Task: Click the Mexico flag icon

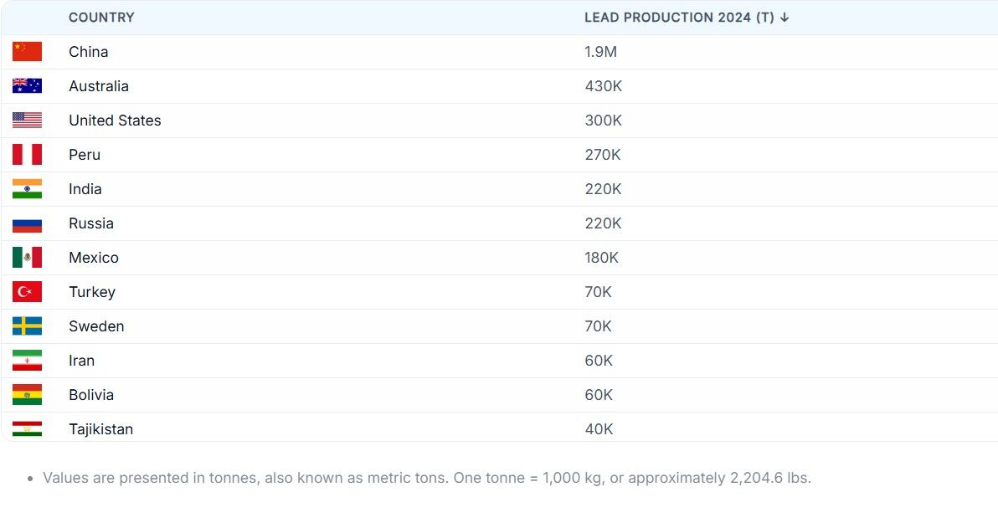Action: (x=27, y=258)
